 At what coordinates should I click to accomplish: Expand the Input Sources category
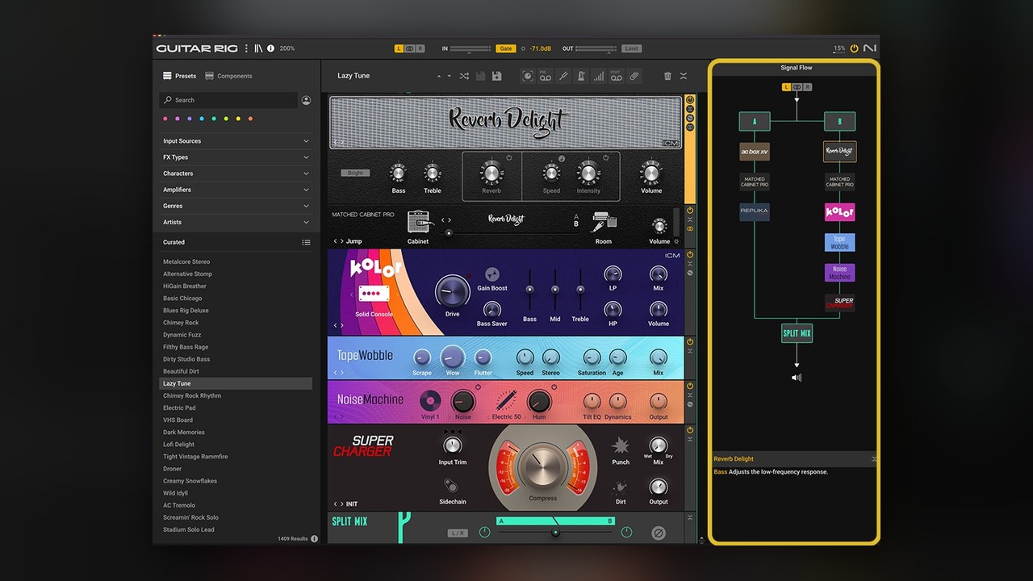click(x=236, y=141)
